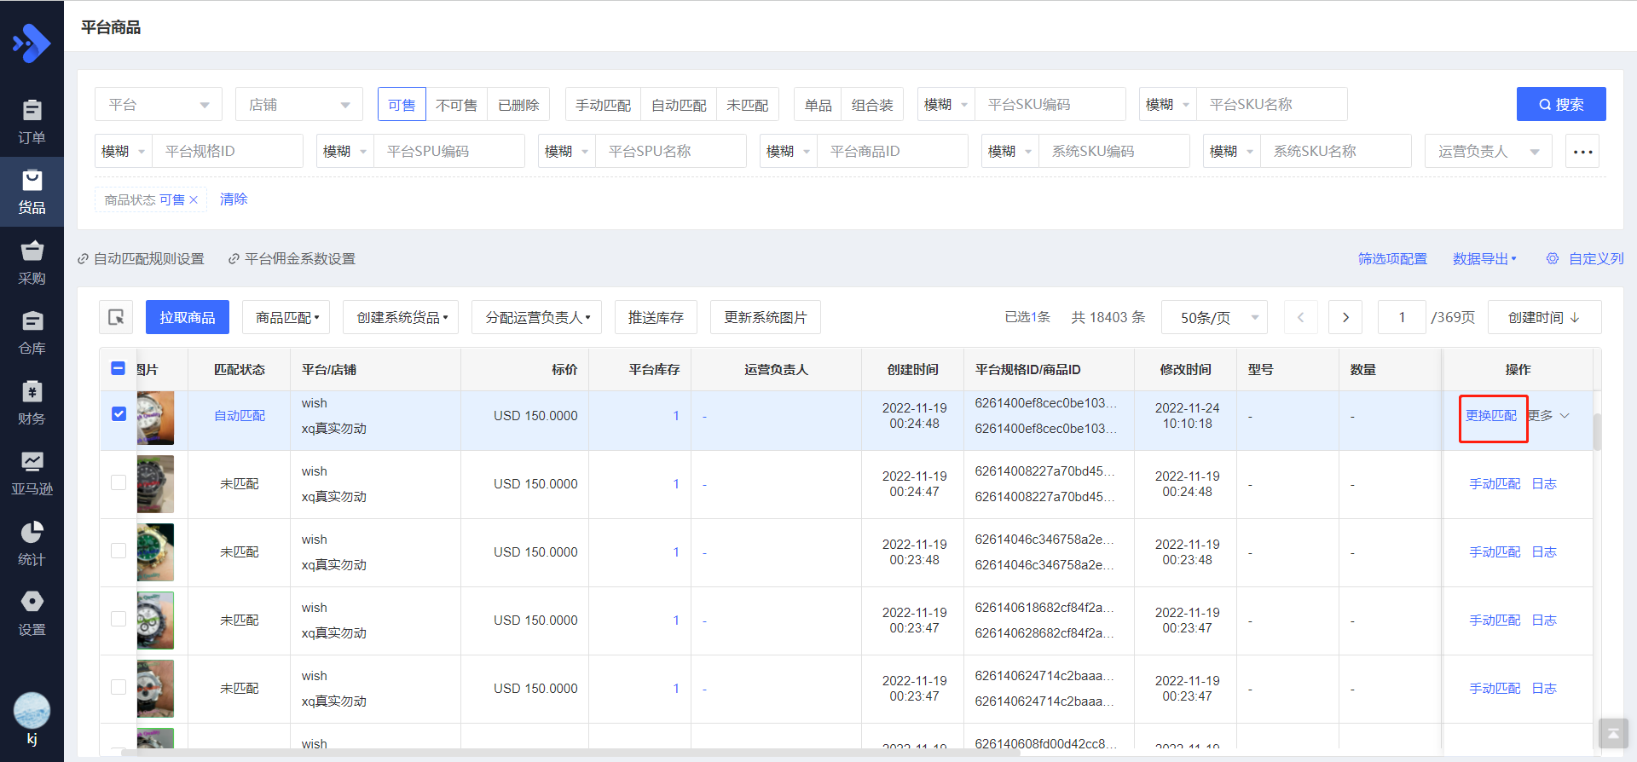Select the 组合装 filter tab

click(x=872, y=104)
